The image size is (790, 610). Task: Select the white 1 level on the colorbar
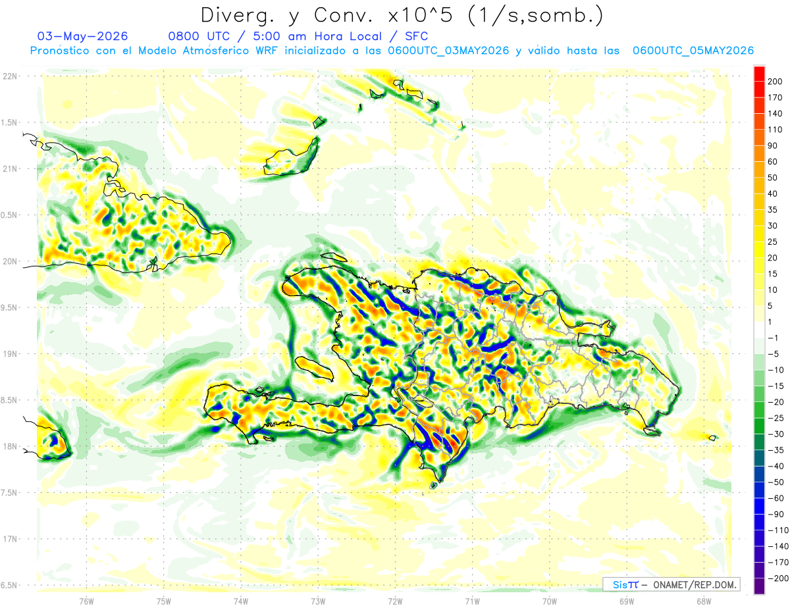(x=759, y=329)
